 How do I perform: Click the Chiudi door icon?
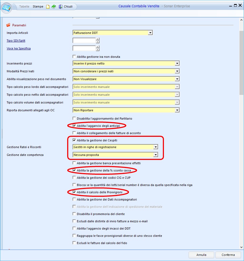[x=61, y=7]
